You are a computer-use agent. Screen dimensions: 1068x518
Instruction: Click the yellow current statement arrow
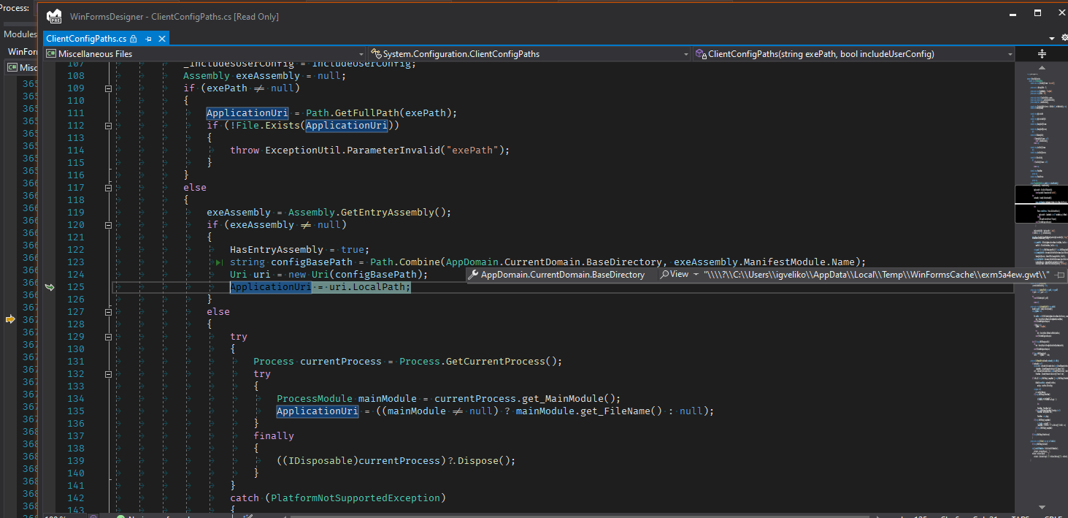[10, 319]
